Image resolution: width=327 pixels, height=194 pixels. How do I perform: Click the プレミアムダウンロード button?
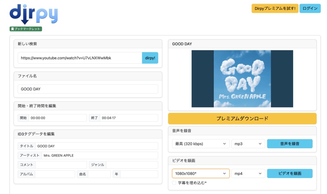pyautogui.click(x=242, y=118)
